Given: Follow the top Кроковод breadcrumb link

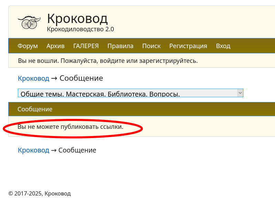Looking at the screenshot, I should pos(33,78).
